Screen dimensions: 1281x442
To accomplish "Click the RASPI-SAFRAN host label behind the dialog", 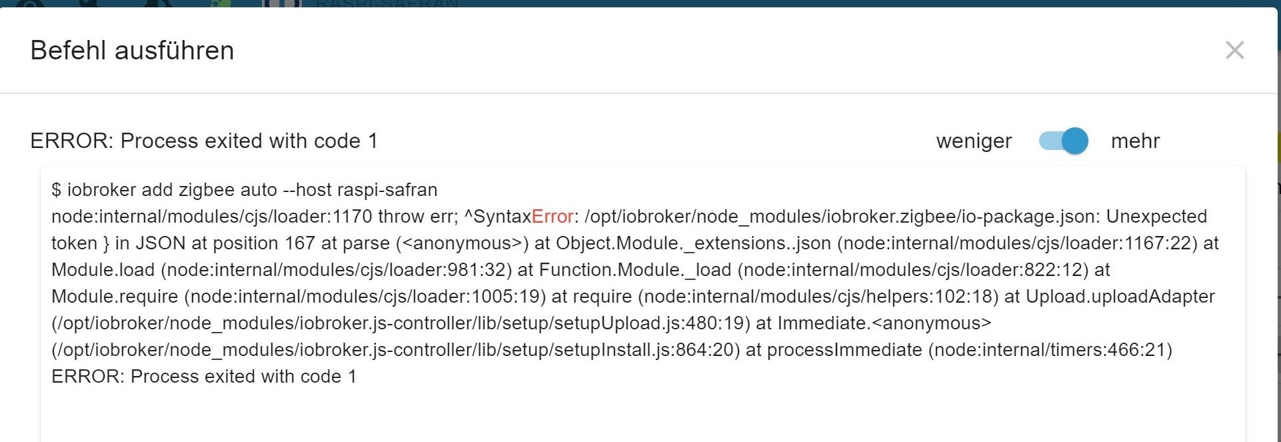I will pyautogui.click(x=387, y=3).
